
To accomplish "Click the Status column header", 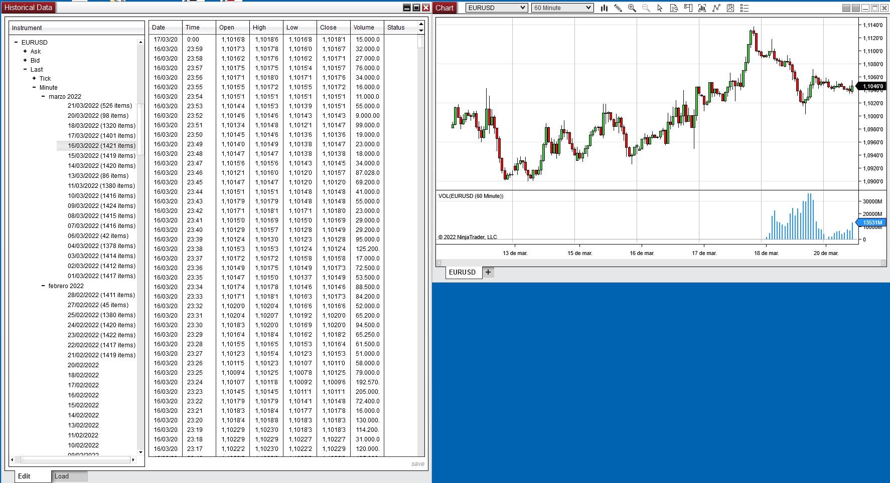I will coord(400,28).
